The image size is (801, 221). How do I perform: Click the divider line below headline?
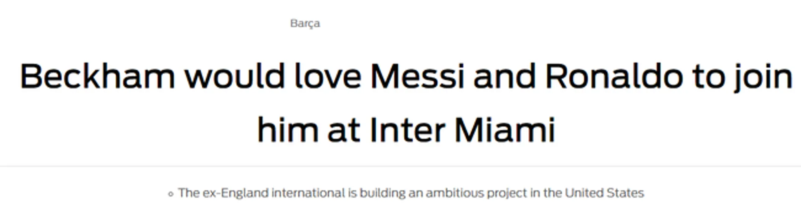click(400, 166)
